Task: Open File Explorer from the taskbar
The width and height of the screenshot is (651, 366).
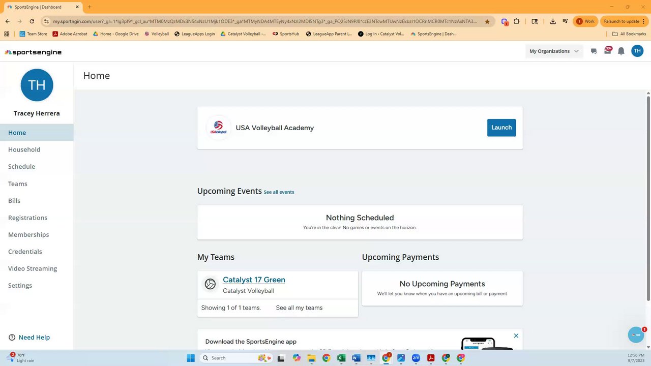Action: click(x=311, y=358)
